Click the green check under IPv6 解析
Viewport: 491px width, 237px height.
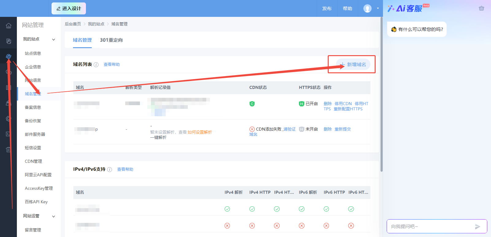coord(302,209)
